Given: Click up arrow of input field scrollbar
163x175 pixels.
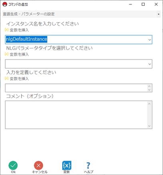Looking at the screenshot, I should pos(149,86).
